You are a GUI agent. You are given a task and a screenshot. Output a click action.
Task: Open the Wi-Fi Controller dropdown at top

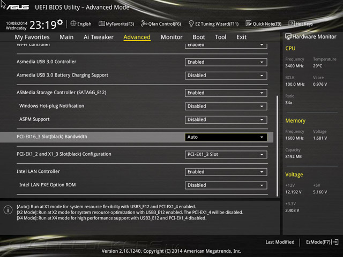226,46
